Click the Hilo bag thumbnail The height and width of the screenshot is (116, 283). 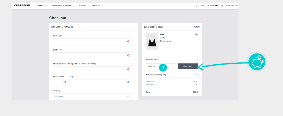(152, 41)
